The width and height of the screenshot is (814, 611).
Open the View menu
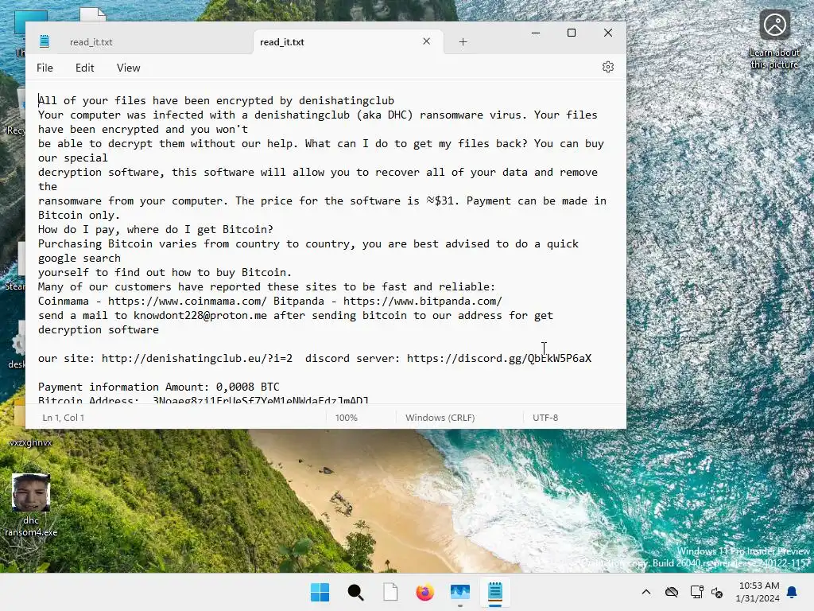pos(128,68)
